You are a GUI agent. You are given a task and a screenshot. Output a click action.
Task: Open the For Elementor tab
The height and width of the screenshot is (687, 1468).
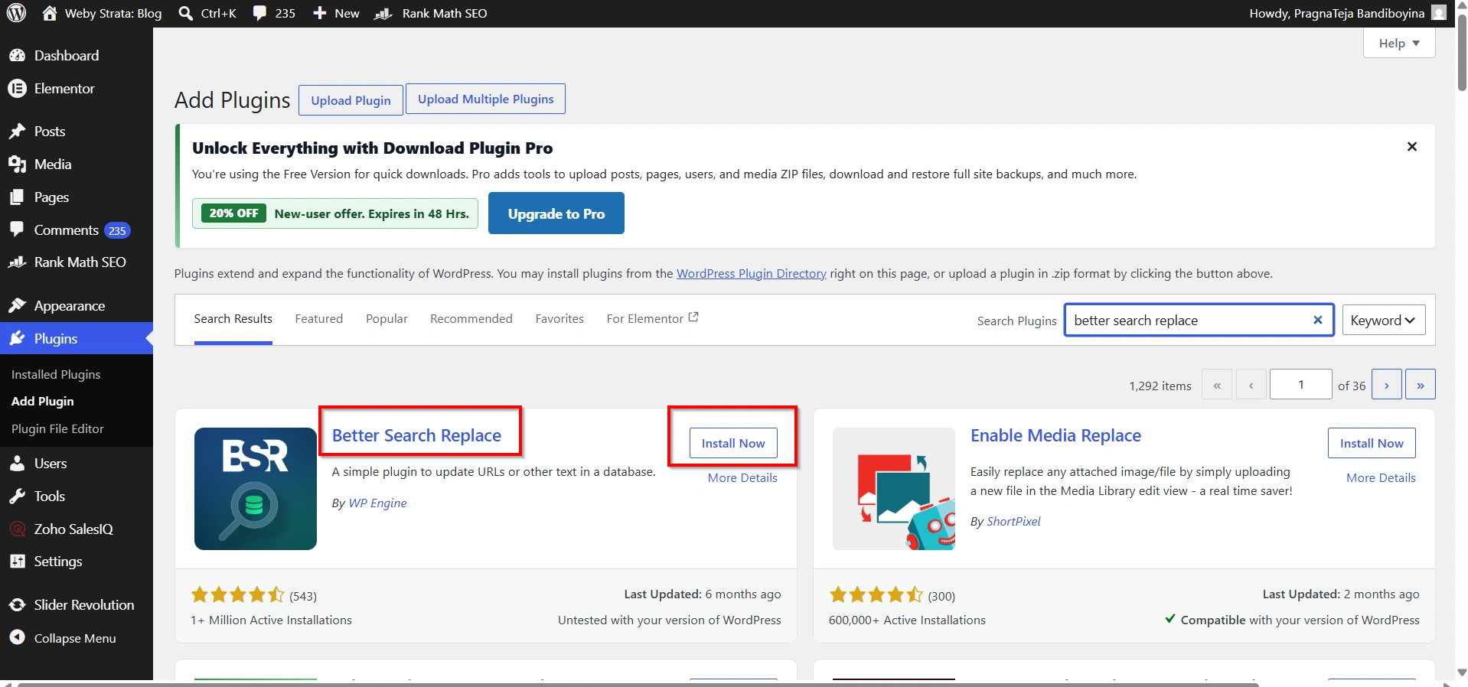tap(652, 319)
